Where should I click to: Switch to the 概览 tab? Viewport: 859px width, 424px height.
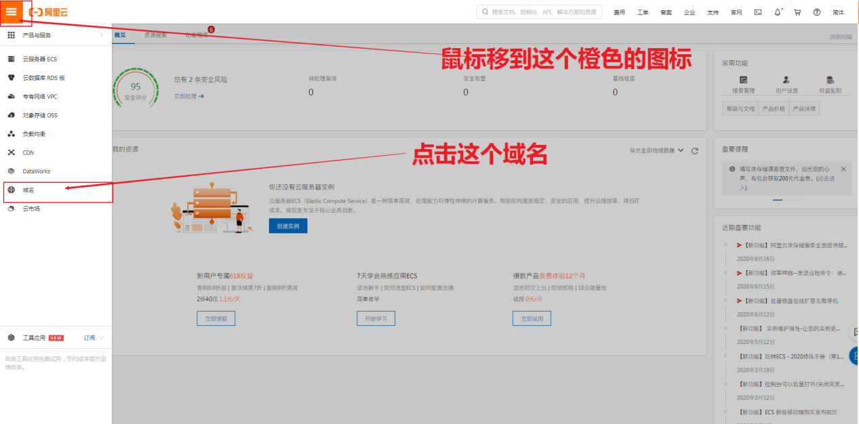tap(120, 34)
